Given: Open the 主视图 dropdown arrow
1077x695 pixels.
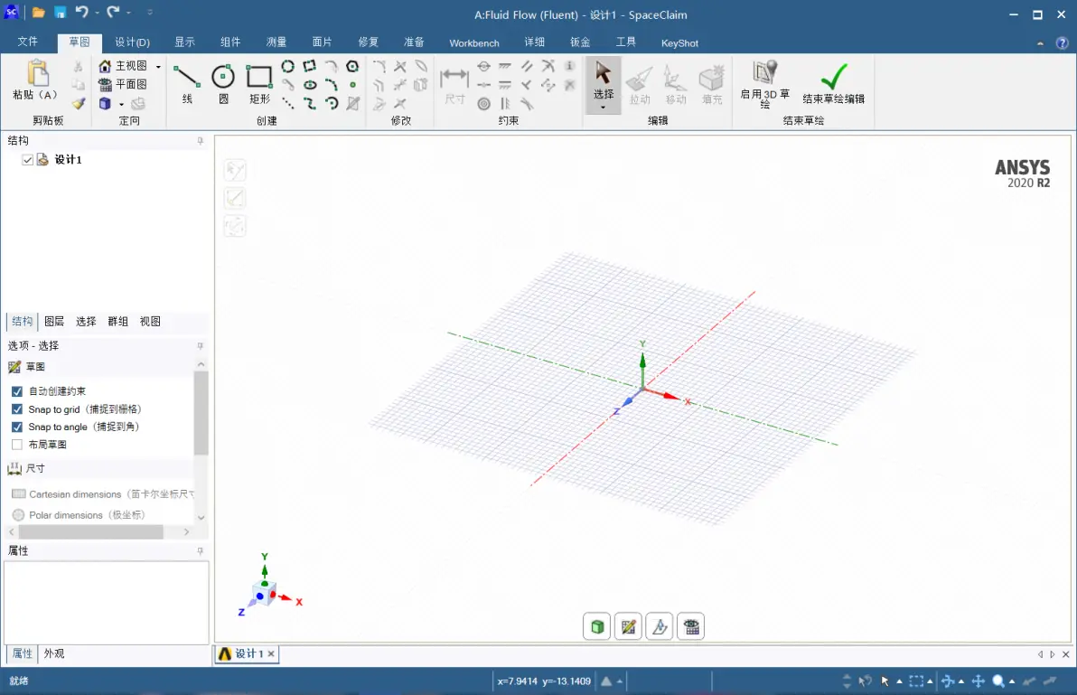Looking at the screenshot, I should pos(158,67).
